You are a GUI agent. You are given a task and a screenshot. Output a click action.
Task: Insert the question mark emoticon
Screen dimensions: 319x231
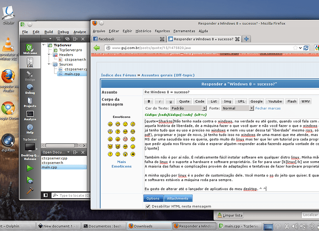(x=117, y=132)
